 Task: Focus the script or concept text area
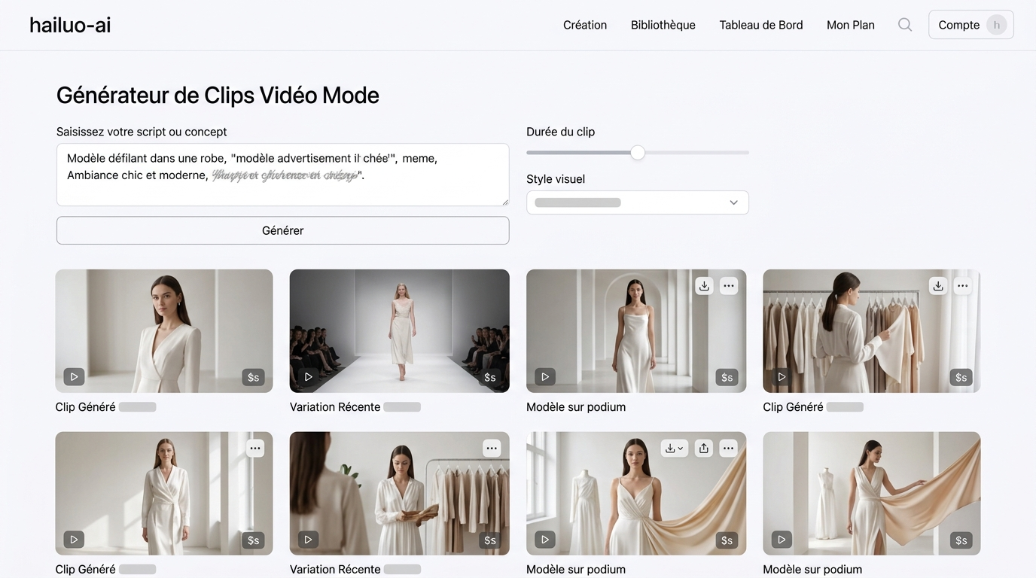click(x=283, y=175)
